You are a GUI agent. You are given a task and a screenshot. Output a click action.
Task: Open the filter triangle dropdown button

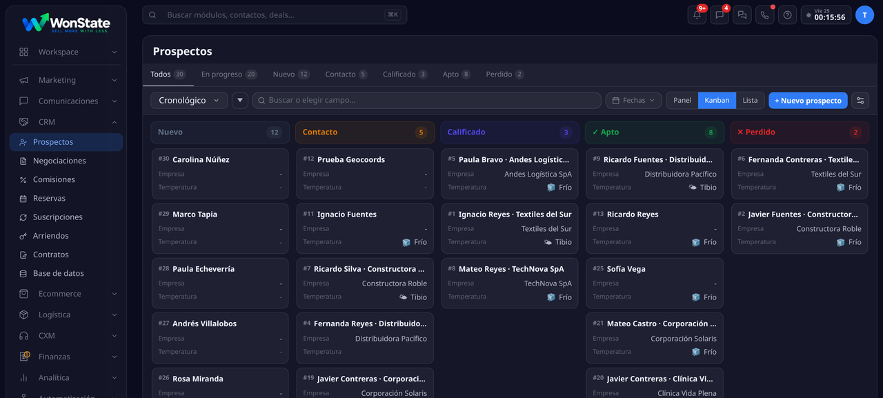click(x=240, y=101)
